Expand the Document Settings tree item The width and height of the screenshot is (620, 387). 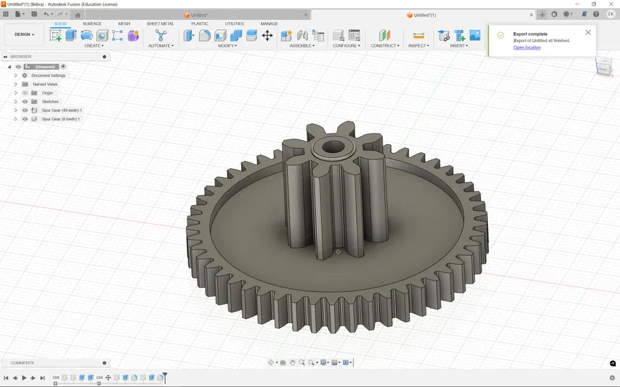tap(15, 75)
